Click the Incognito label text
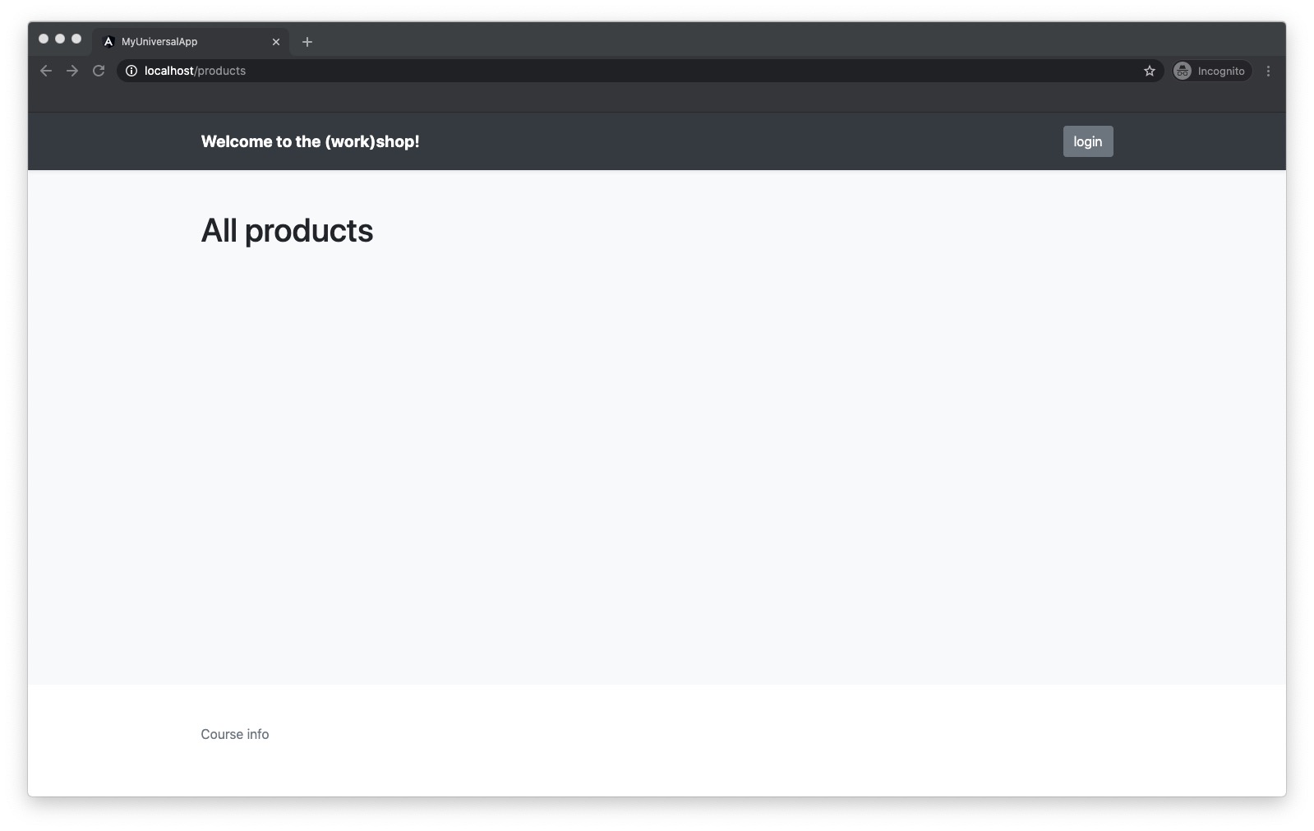Image resolution: width=1314 pixels, height=831 pixels. click(x=1221, y=72)
